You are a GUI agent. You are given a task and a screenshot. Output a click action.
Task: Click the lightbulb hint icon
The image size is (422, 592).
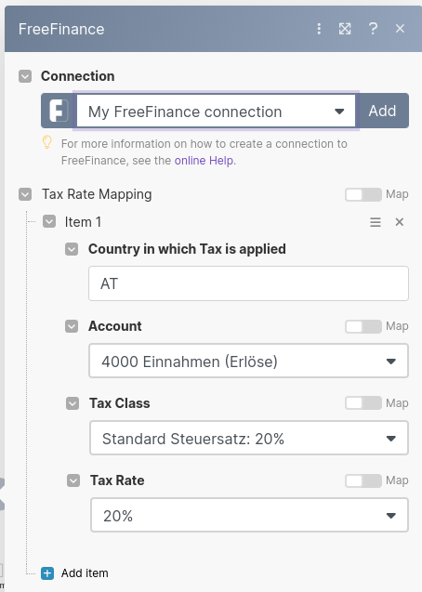[x=46, y=142]
